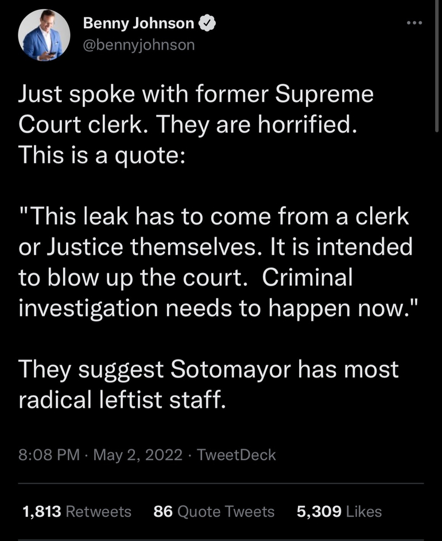The height and width of the screenshot is (541, 442).
Task: Click the "Likes" label
Action: click(x=364, y=511)
